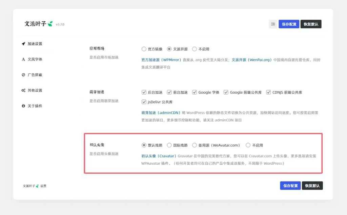Choose 国际线路 for avatar acceleration
Image resolution: width=347 pixels, height=215 pixels.
pyautogui.click(x=169, y=145)
